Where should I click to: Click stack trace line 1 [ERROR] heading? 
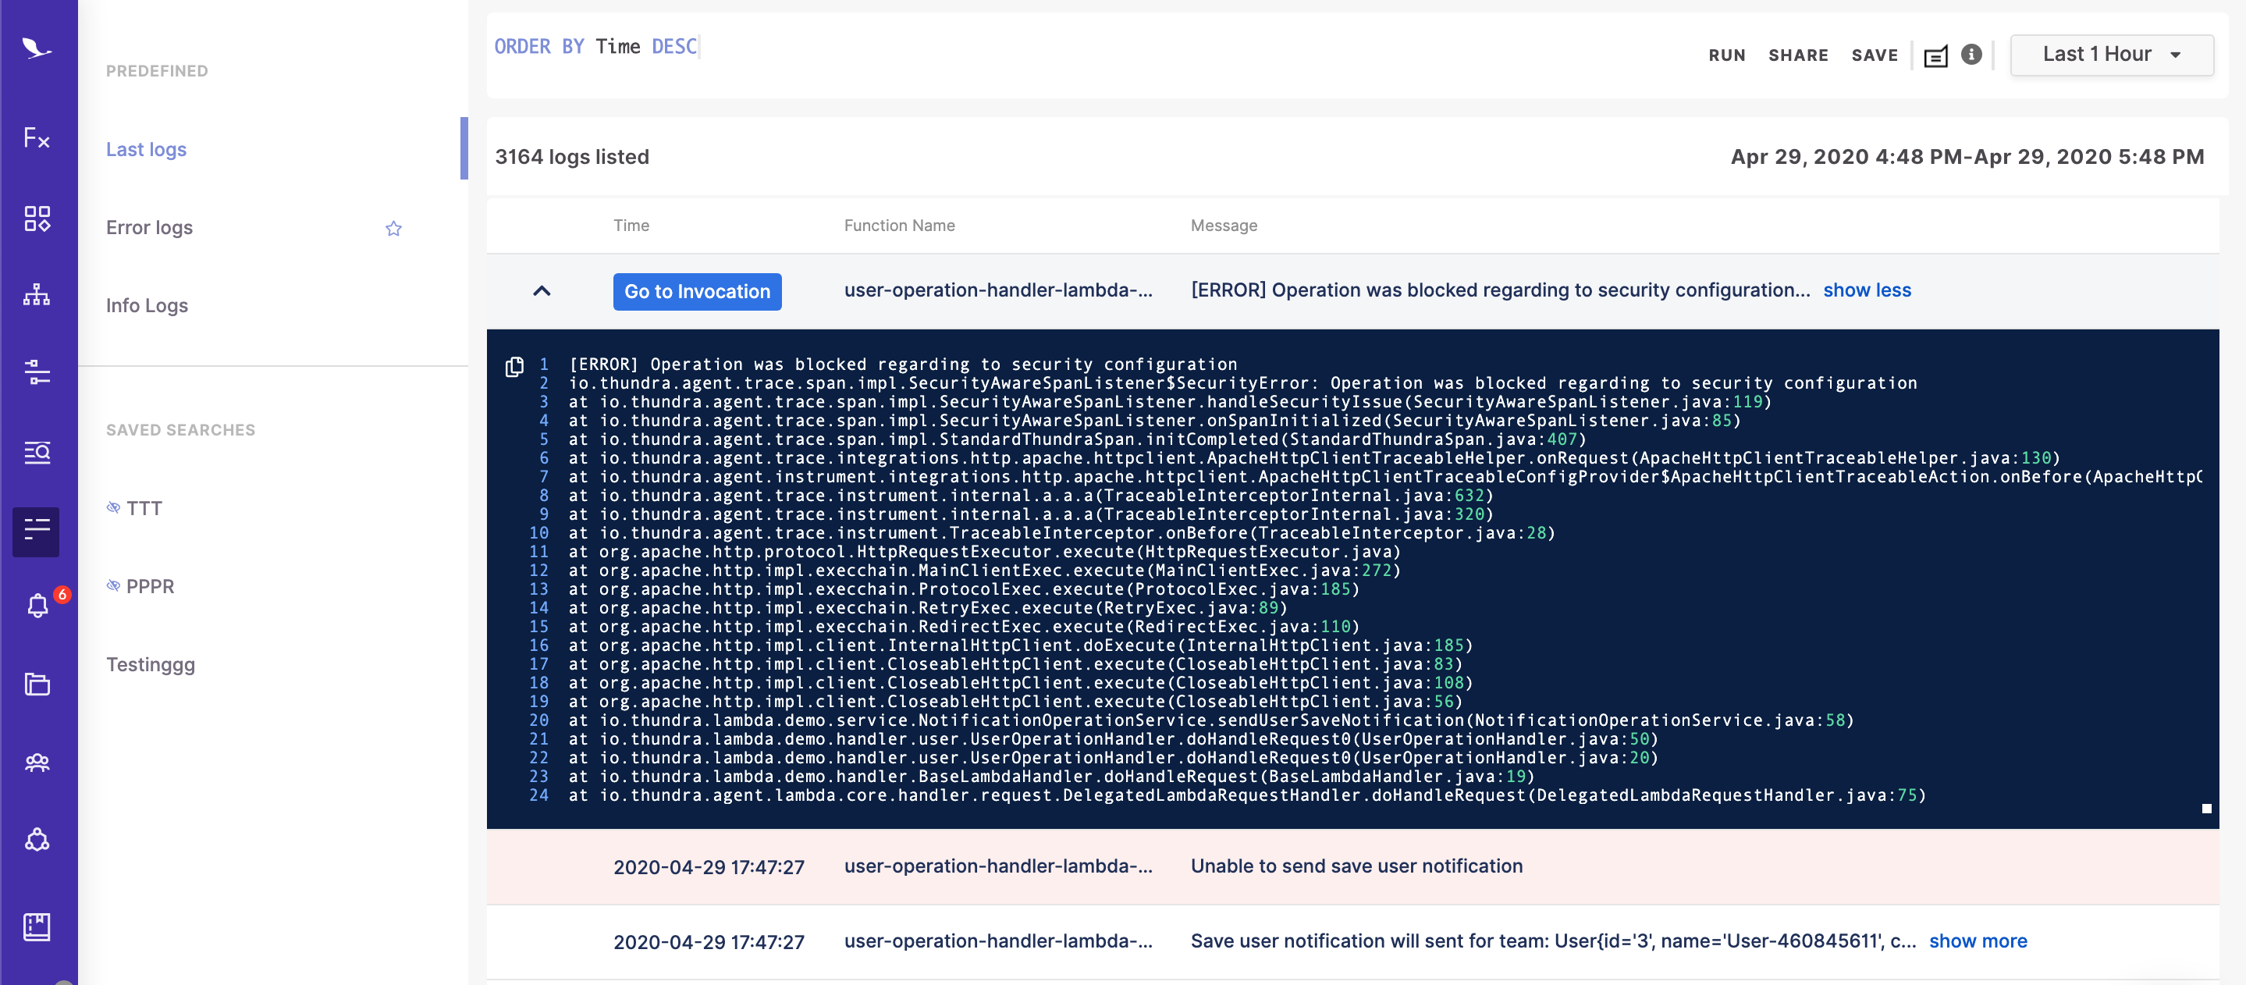902,364
